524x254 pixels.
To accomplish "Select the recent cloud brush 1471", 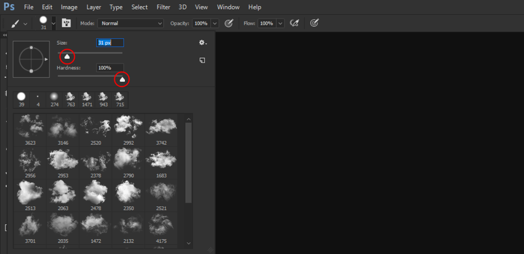I will [x=87, y=100].
